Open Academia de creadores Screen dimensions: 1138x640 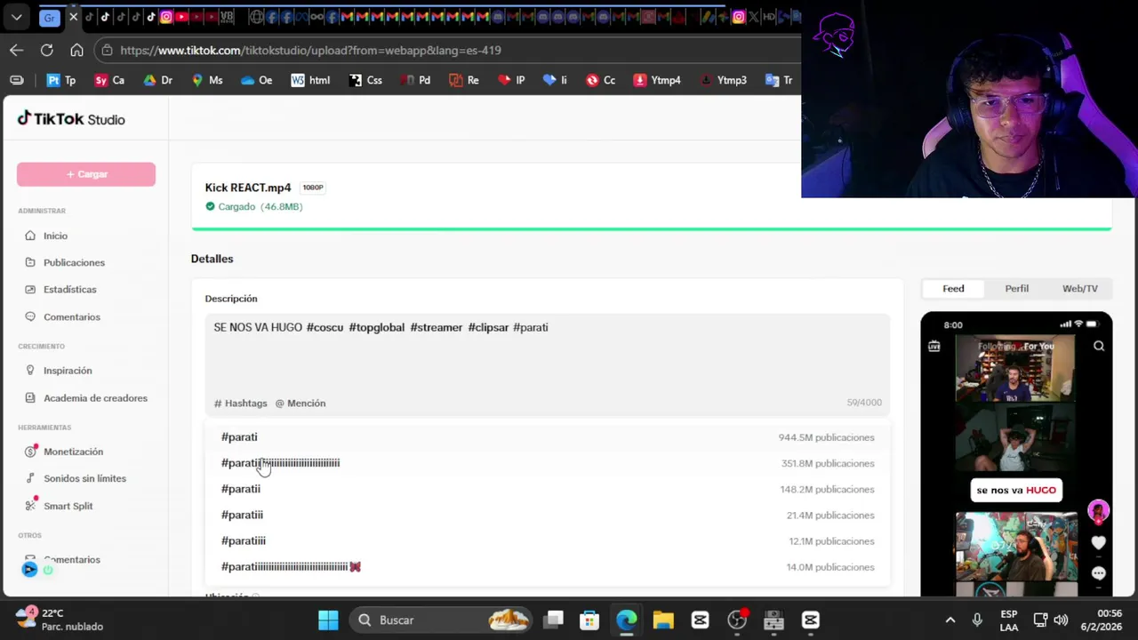tap(95, 397)
